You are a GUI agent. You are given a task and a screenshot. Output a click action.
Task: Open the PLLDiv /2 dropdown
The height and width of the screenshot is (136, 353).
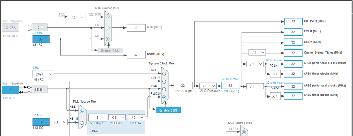point(137,117)
